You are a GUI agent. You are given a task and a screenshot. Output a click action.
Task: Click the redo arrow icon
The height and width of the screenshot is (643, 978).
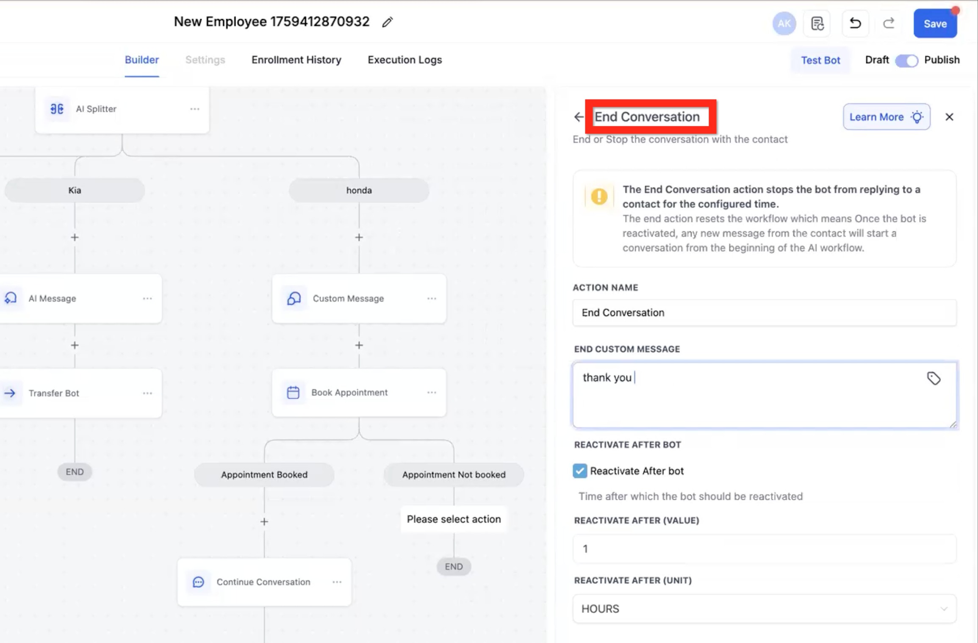pos(889,23)
